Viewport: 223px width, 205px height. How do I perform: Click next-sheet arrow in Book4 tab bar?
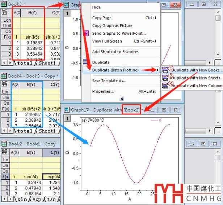coord(10,131)
